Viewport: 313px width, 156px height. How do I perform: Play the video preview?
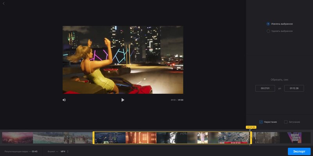pyautogui.click(x=123, y=100)
